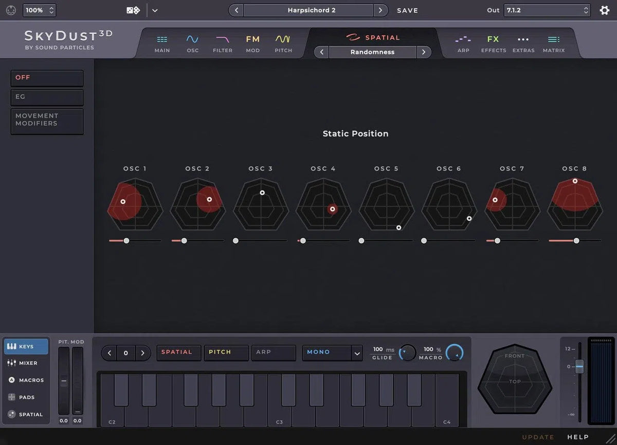Open the plugin settings gear
This screenshot has height=445, width=617.
click(605, 10)
